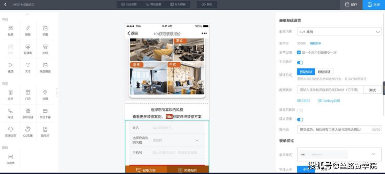Add a 链接 (link) component
385x174 pixels.
[28, 31]
